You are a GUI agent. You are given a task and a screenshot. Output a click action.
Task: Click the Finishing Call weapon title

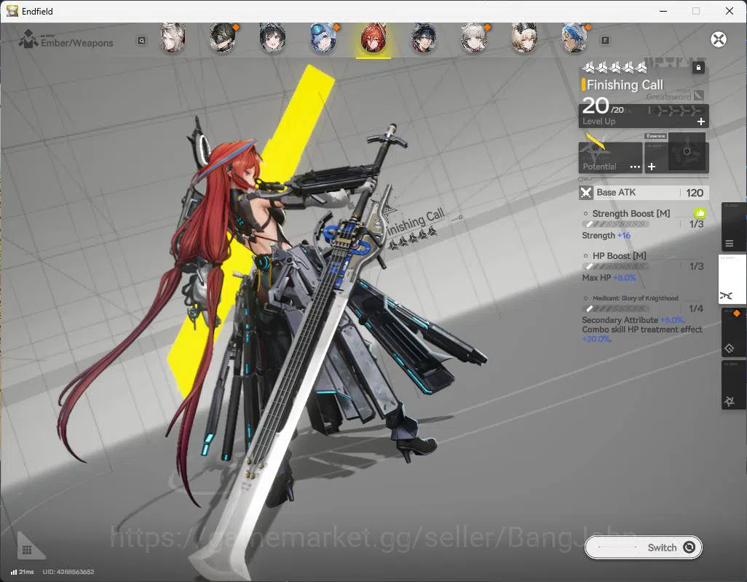(x=625, y=84)
